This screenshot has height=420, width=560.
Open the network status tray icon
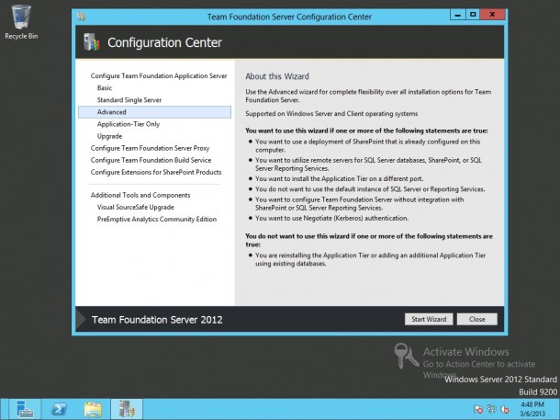(x=492, y=409)
